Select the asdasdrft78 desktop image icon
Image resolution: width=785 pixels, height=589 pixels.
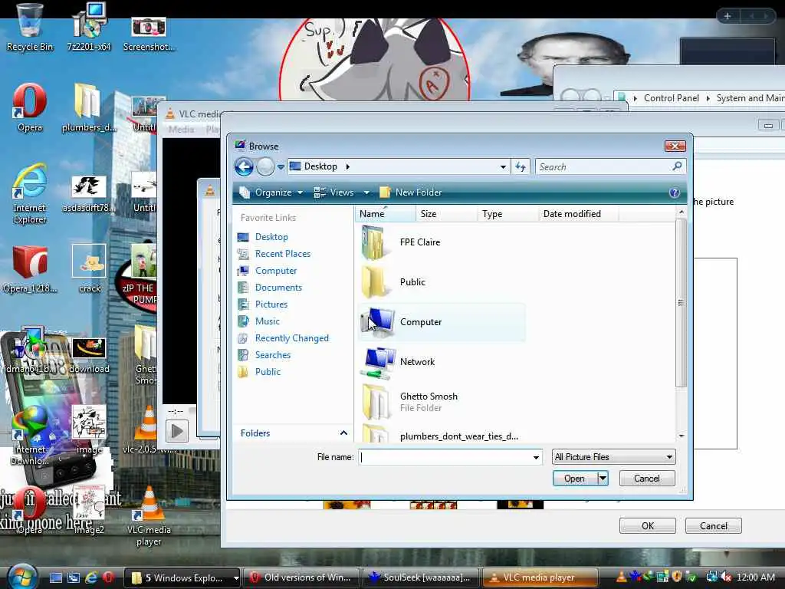click(89, 192)
